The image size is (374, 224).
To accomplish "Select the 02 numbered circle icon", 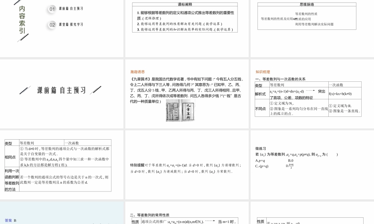I will tap(52, 25).
